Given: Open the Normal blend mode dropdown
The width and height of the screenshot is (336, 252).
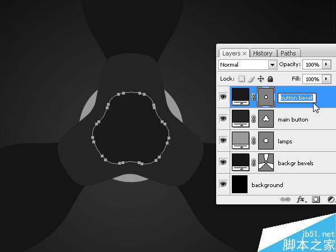Looking at the screenshot, I should tap(248, 64).
